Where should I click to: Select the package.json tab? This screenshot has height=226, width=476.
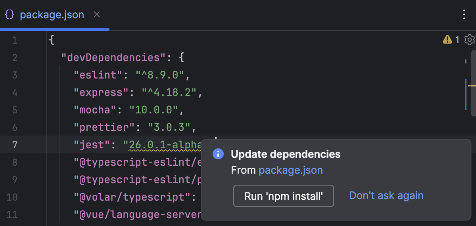click(52, 15)
